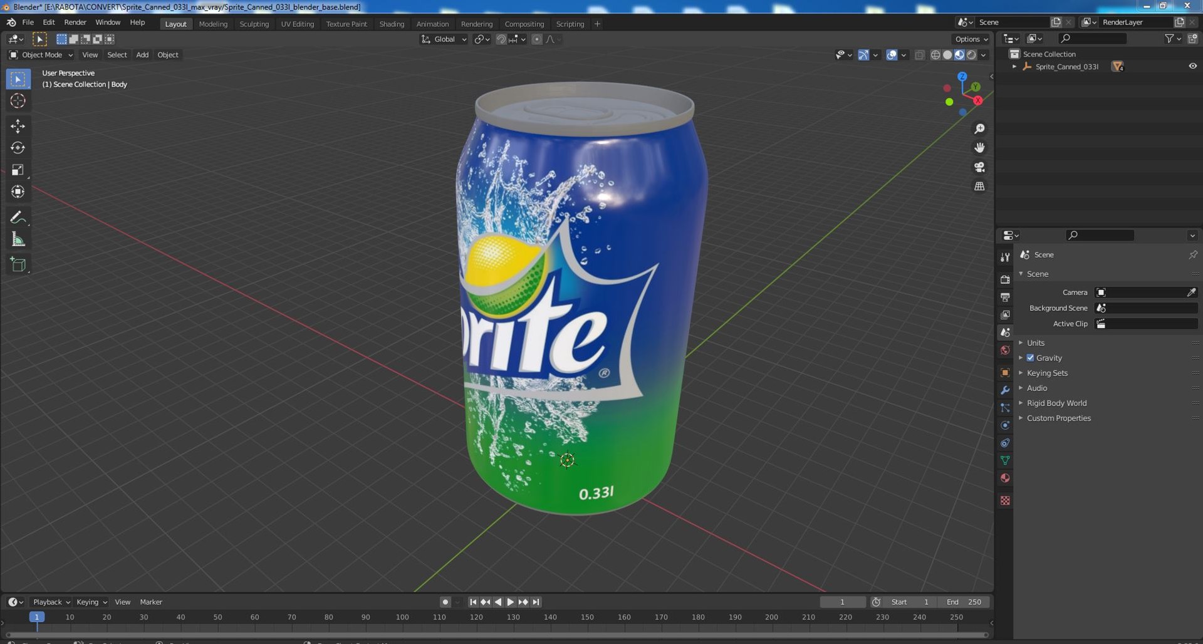Open the Texture properties tab
This screenshot has width=1203, height=644.
pyautogui.click(x=1005, y=501)
